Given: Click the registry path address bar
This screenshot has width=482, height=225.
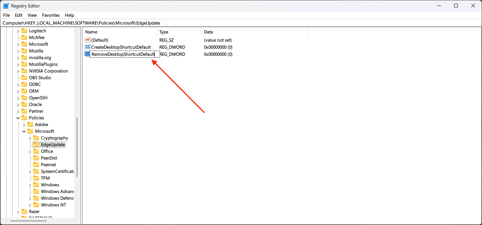Looking at the screenshot, I should click(x=241, y=23).
